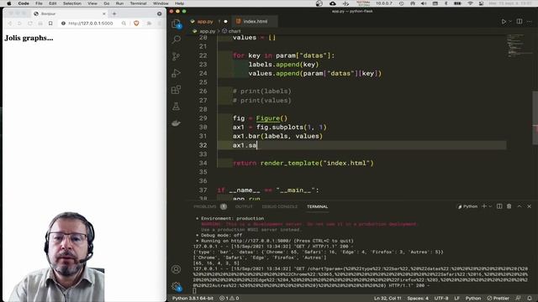Open the notifications bell in status bar
This screenshot has height=302, width=538.
tap(530, 299)
